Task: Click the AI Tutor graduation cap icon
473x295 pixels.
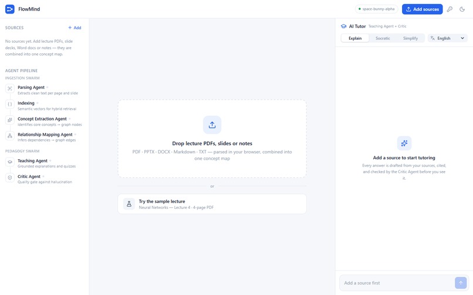Action: click(343, 26)
